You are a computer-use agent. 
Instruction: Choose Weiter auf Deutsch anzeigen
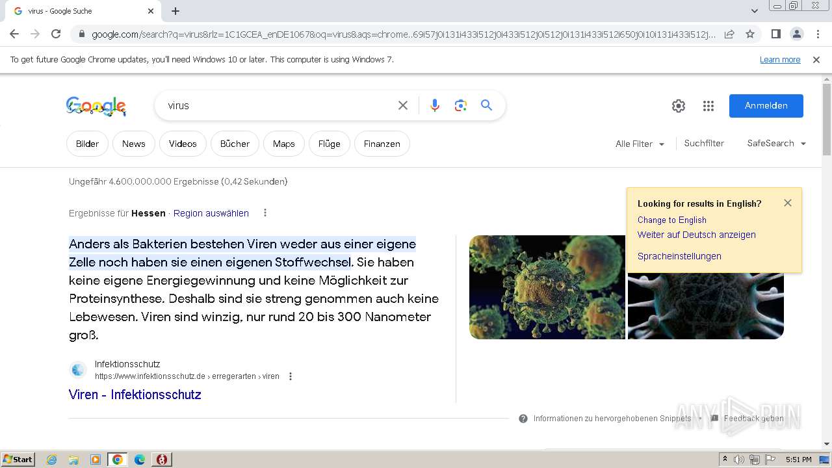point(696,235)
